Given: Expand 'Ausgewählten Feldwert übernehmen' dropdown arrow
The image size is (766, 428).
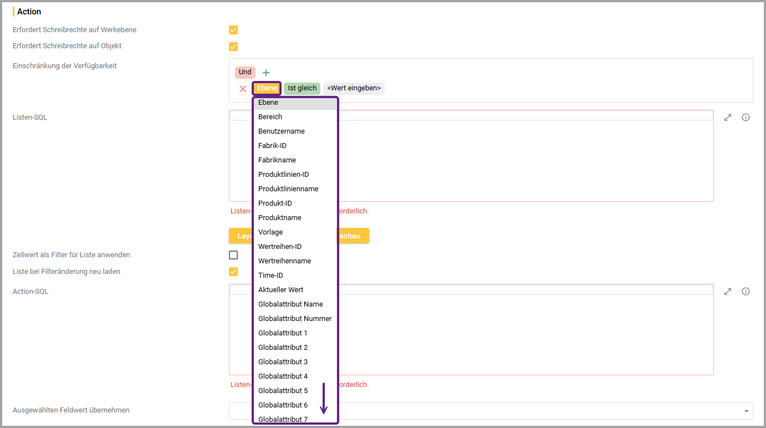Looking at the screenshot, I should (747, 411).
